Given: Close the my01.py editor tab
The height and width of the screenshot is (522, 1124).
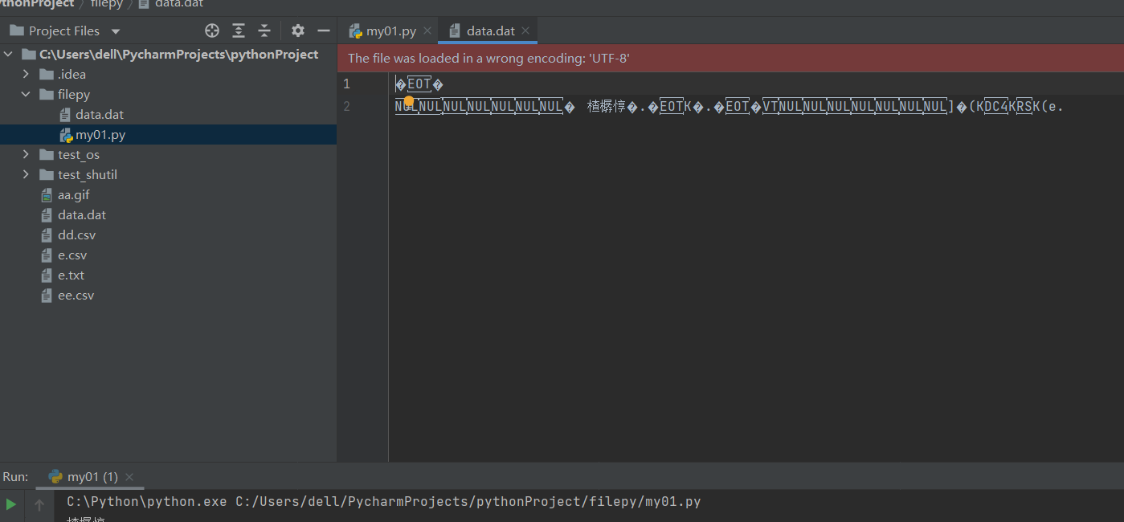Looking at the screenshot, I should (427, 31).
